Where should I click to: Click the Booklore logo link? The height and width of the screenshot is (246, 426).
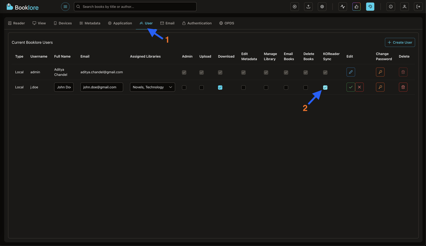coord(22,7)
